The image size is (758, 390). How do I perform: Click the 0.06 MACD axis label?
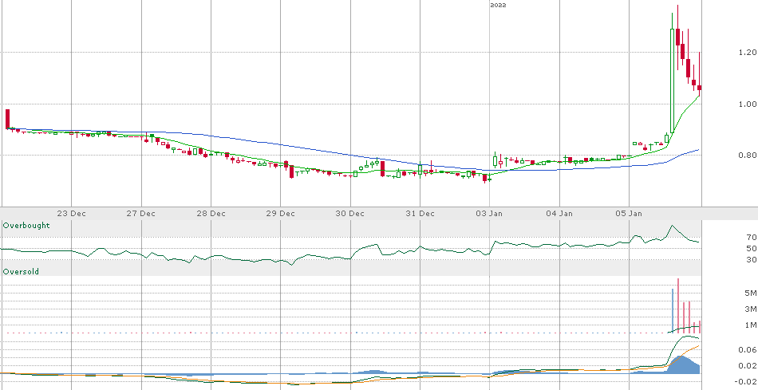748,349
